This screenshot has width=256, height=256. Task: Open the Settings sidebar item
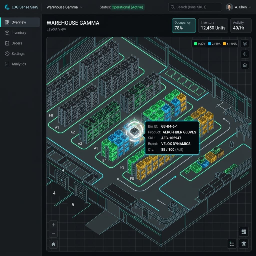[x=20, y=53]
